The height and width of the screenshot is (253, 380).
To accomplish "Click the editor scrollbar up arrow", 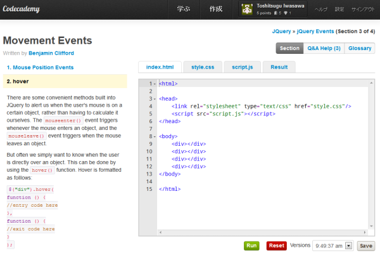I will 371,83.
